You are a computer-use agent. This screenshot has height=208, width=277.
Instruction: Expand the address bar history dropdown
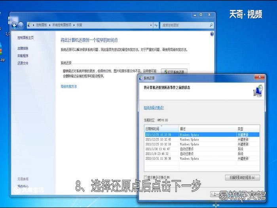tap(151, 25)
